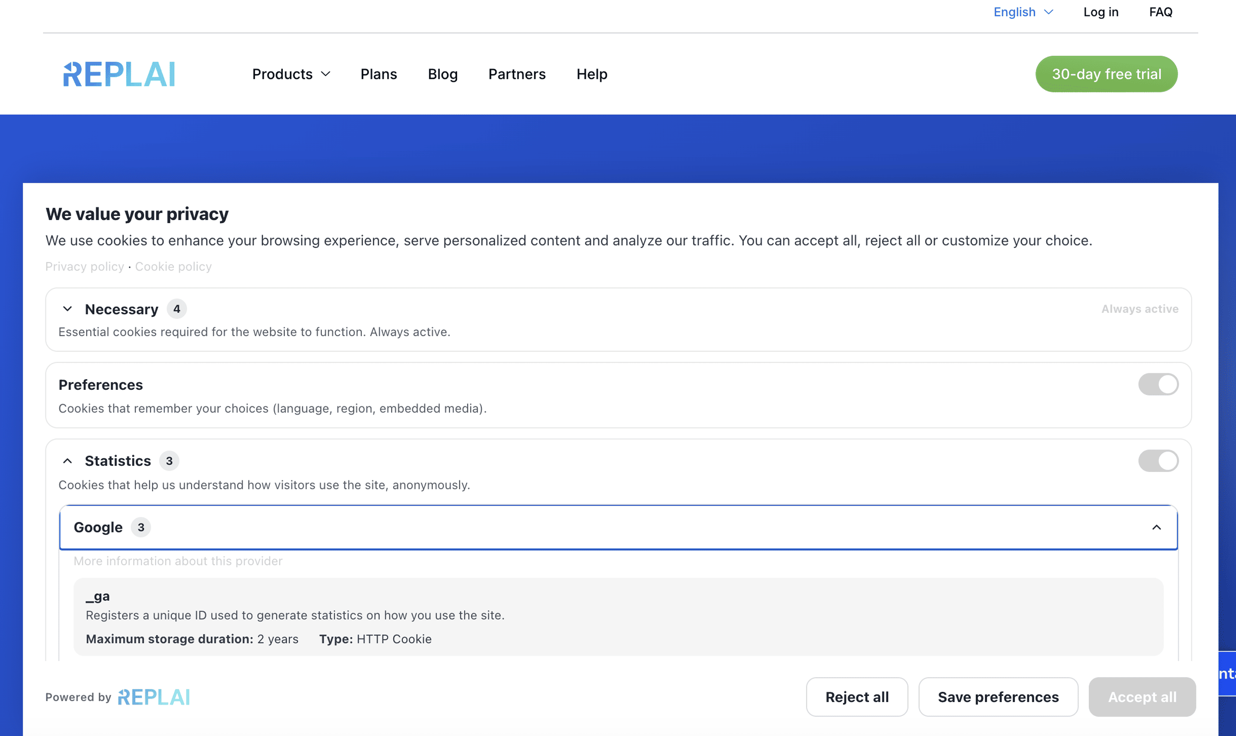Click the Log in link
1236x736 pixels.
pos(1101,12)
